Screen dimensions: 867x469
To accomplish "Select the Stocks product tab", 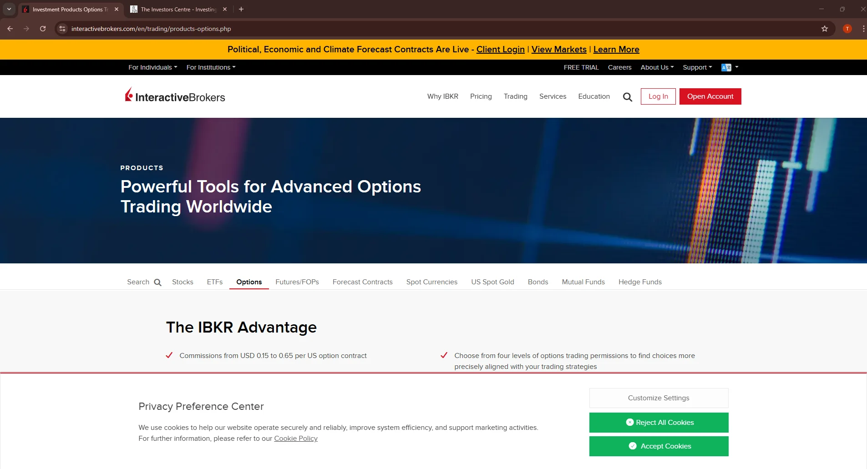I will 183,282.
